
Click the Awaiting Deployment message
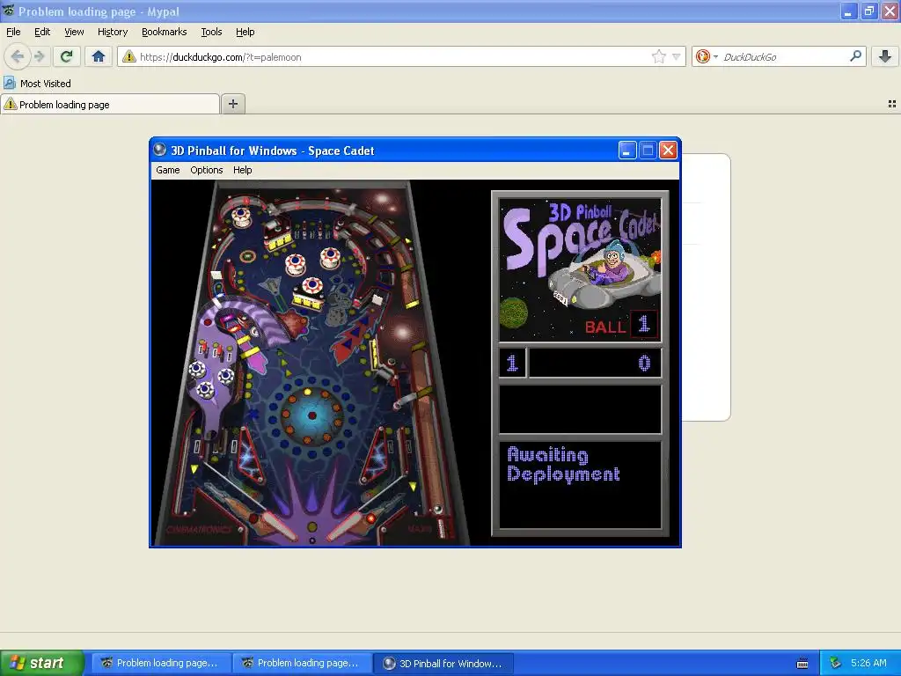click(563, 465)
